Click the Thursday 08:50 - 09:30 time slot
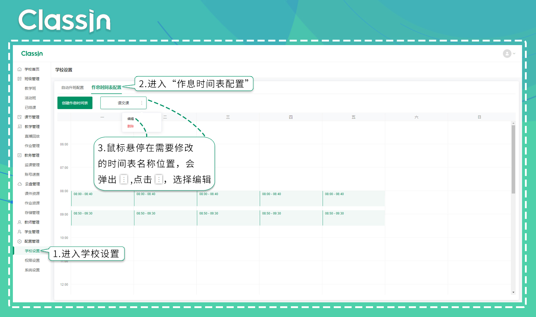Screen dimensions: 536x317 291,218
